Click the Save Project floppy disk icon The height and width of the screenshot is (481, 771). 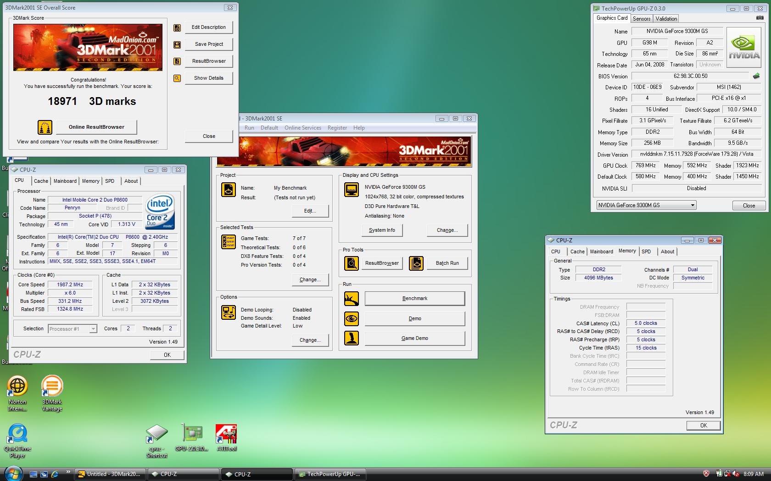tap(177, 44)
